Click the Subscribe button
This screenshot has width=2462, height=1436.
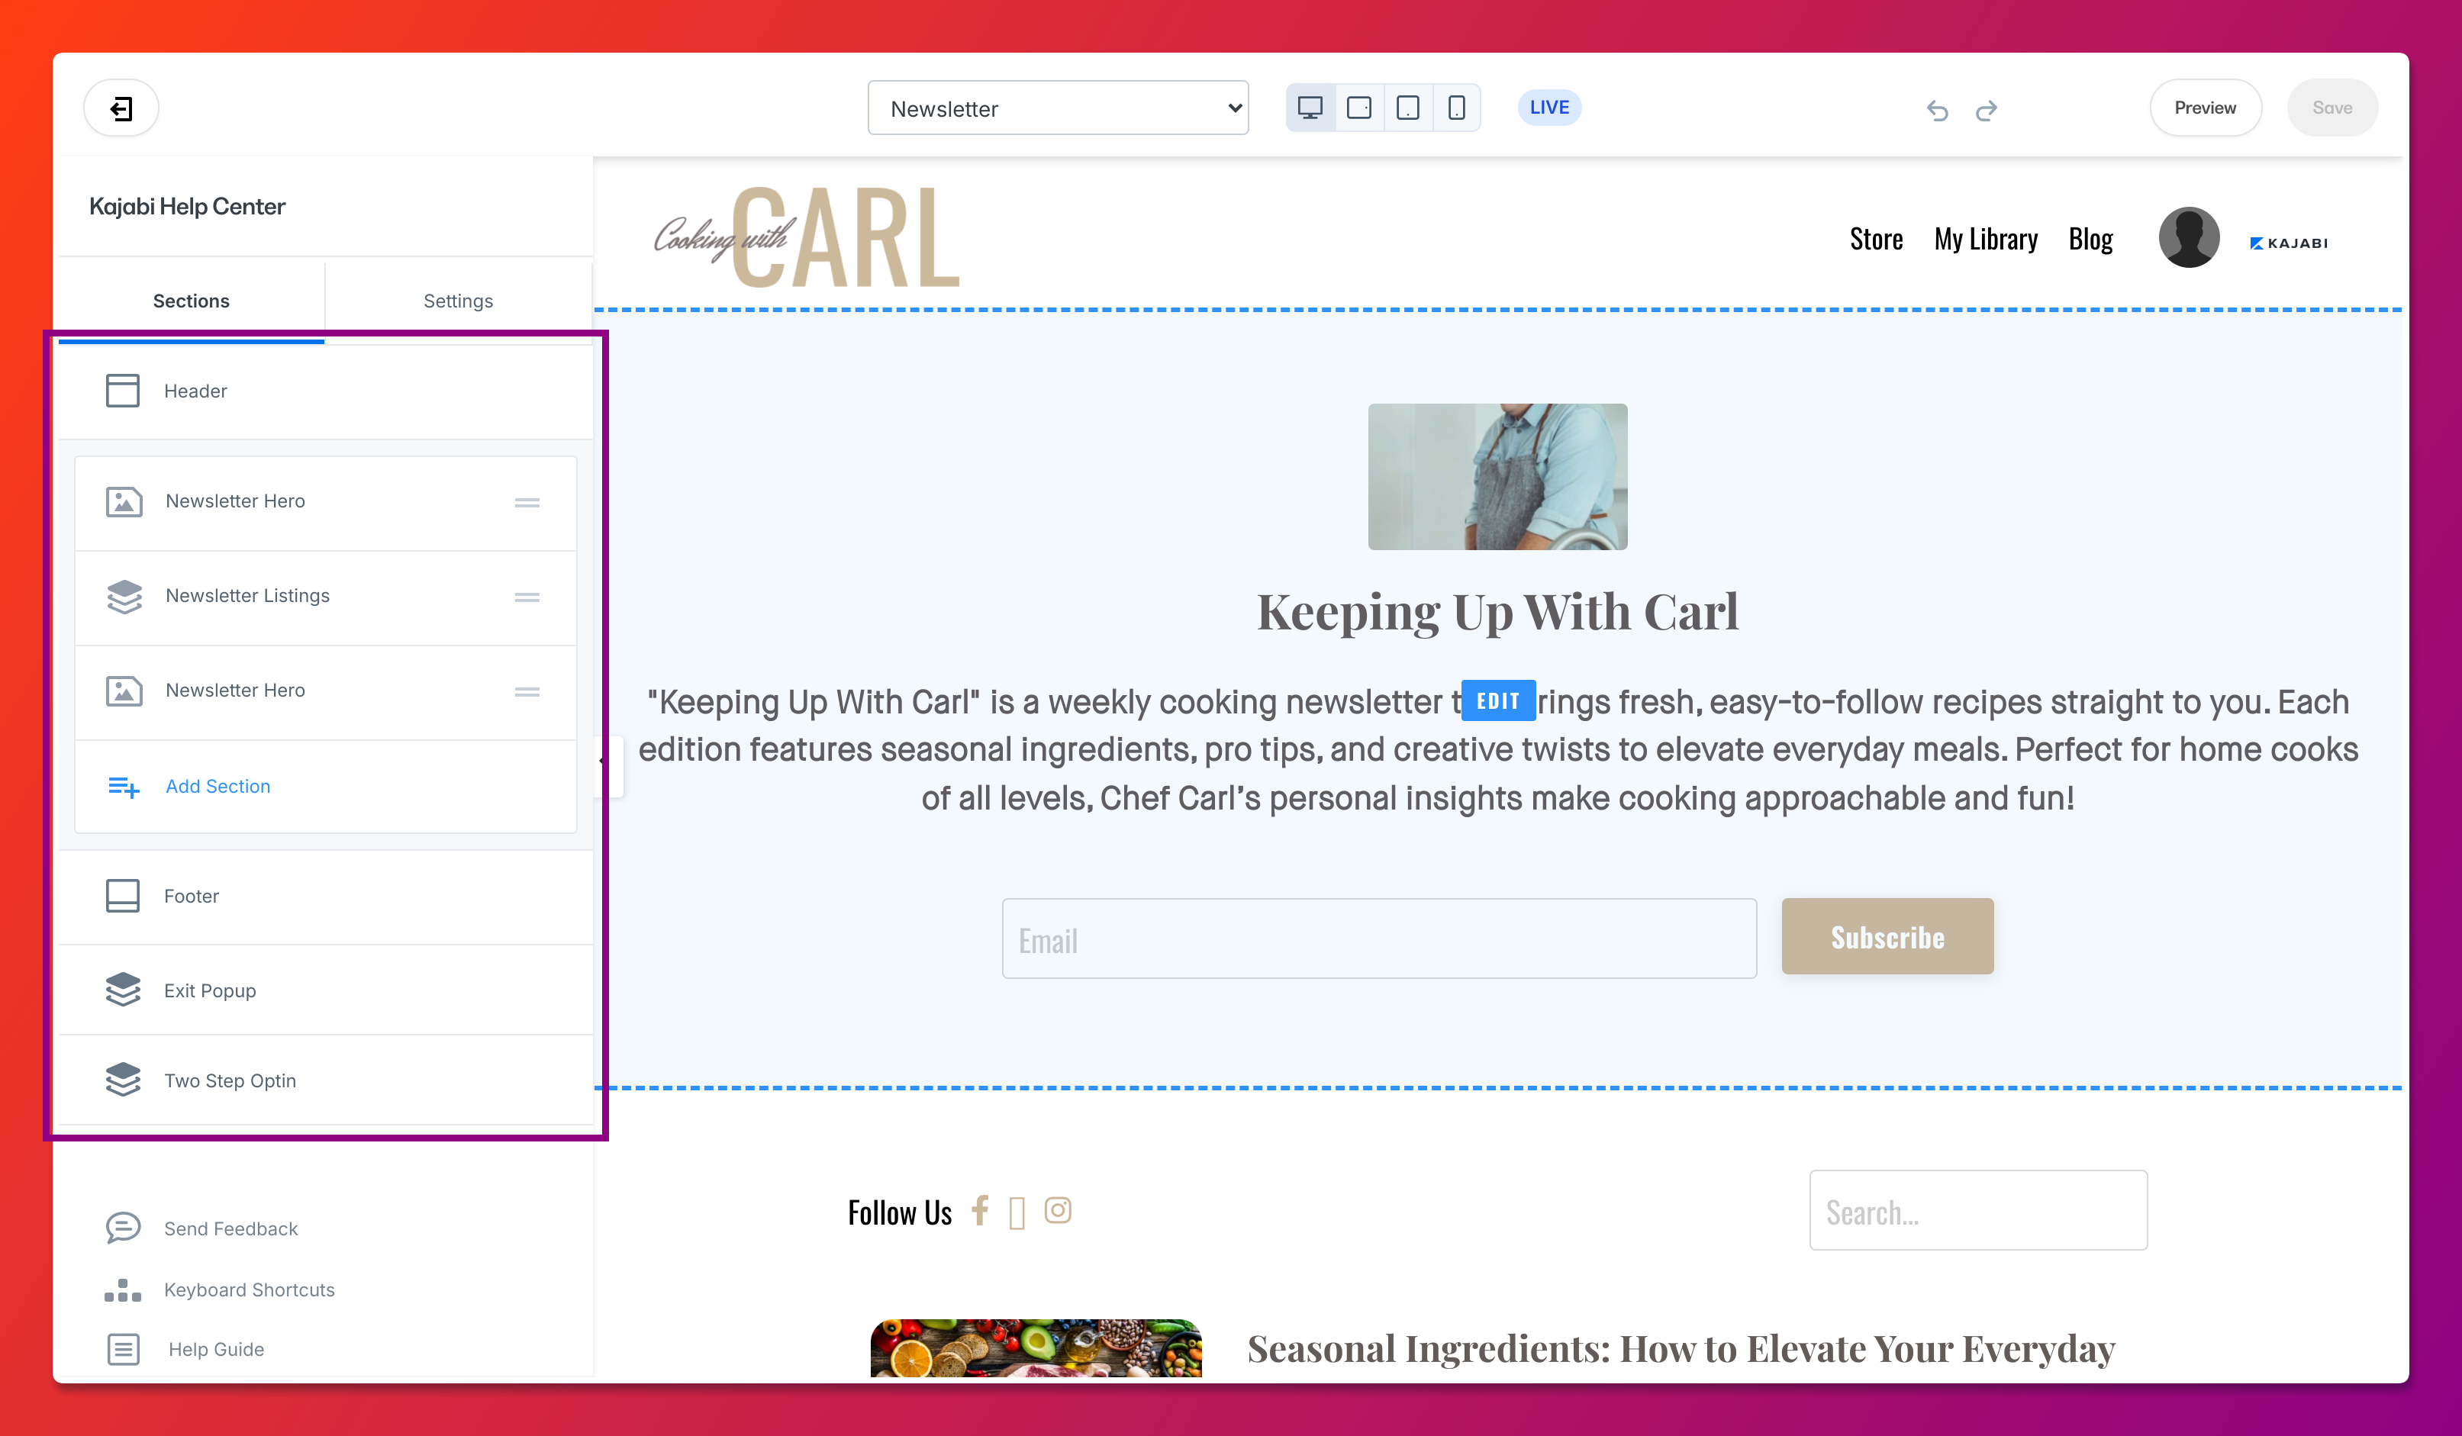click(1887, 937)
